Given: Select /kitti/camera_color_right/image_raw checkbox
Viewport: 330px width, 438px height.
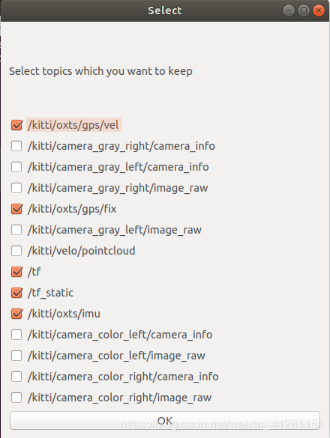Looking at the screenshot, I should (x=16, y=398).
